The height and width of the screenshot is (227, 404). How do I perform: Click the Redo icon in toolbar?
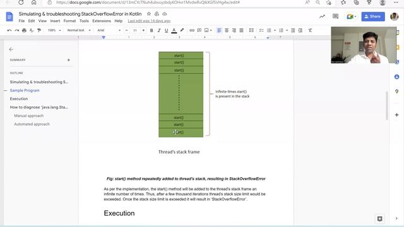[17, 30]
